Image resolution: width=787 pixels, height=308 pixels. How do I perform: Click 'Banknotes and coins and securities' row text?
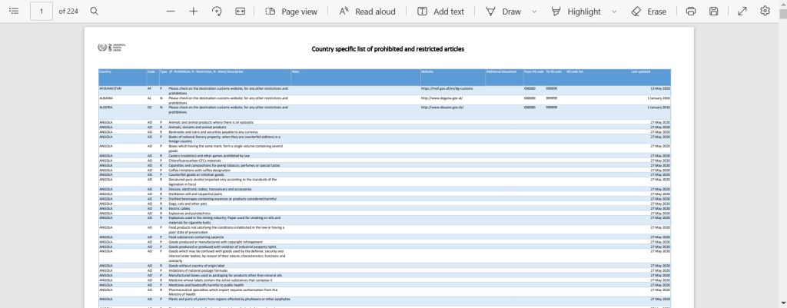coord(214,132)
